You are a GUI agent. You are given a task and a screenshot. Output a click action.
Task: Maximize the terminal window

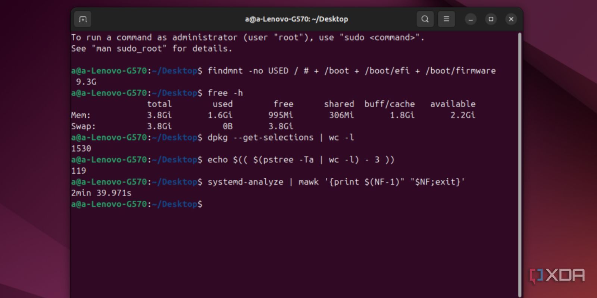tap(491, 19)
